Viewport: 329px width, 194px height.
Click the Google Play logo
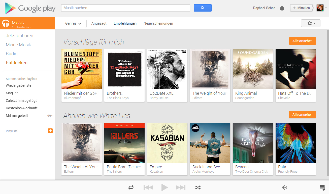pos(30,8)
